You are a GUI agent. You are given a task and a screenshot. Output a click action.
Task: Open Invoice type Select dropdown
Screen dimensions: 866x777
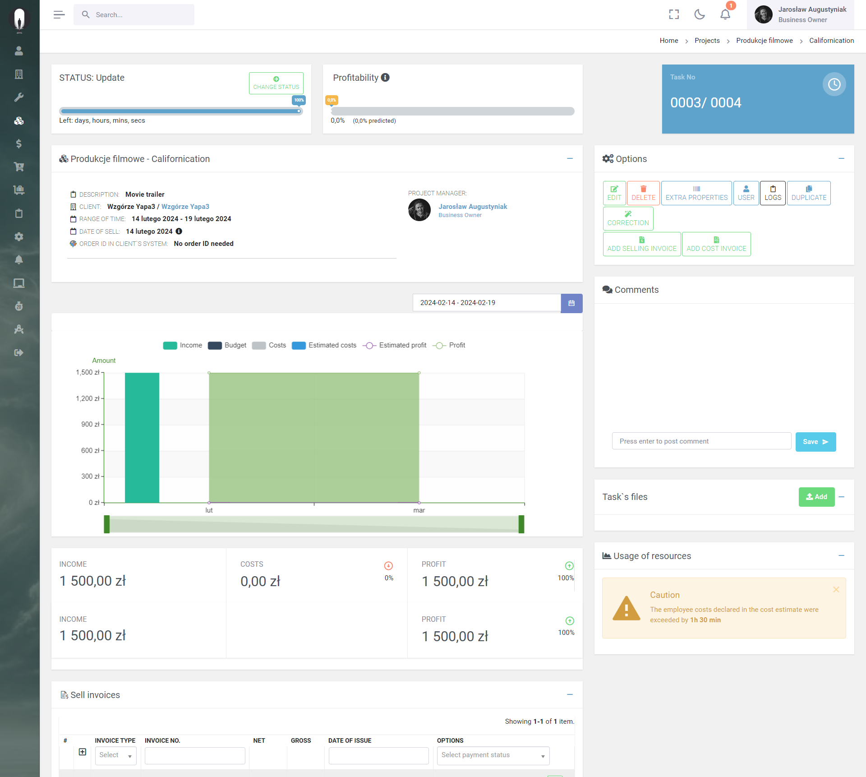tap(115, 756)
